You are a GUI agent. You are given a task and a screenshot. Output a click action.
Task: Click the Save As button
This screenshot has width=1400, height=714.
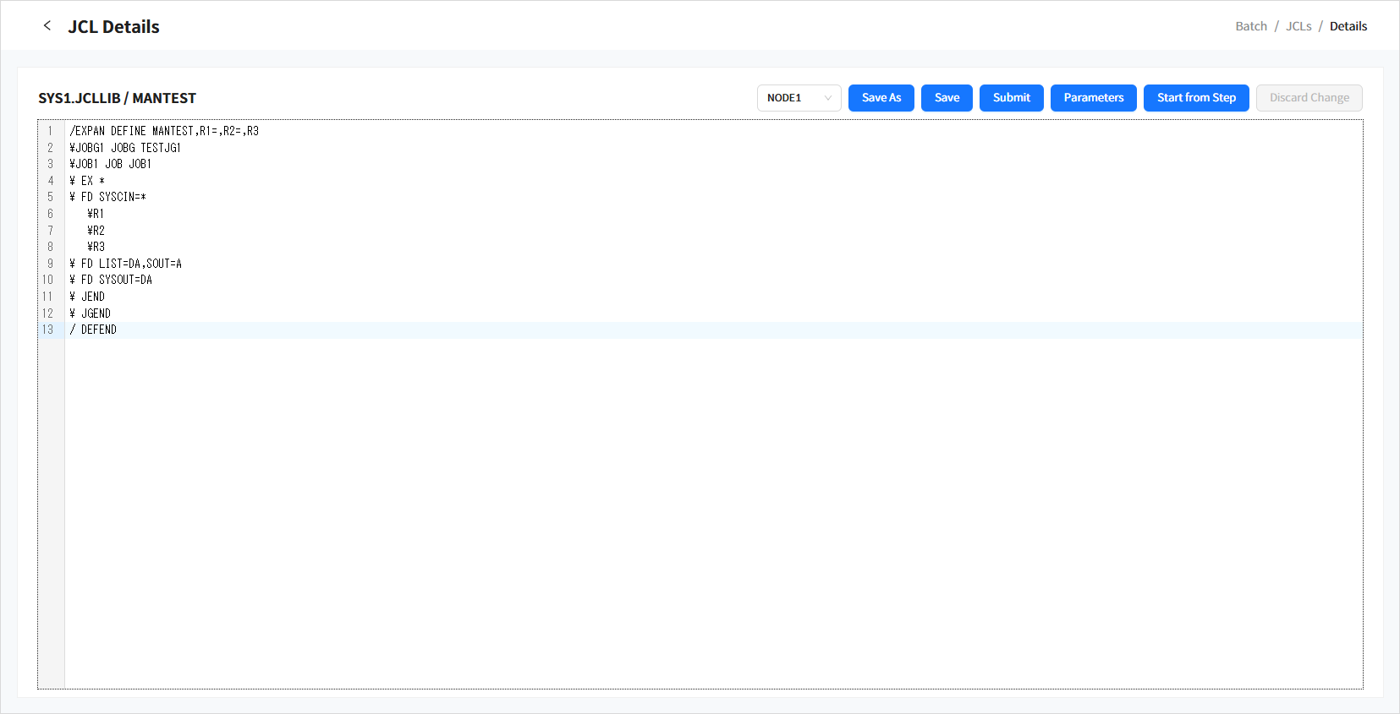[x=881, y=98]
